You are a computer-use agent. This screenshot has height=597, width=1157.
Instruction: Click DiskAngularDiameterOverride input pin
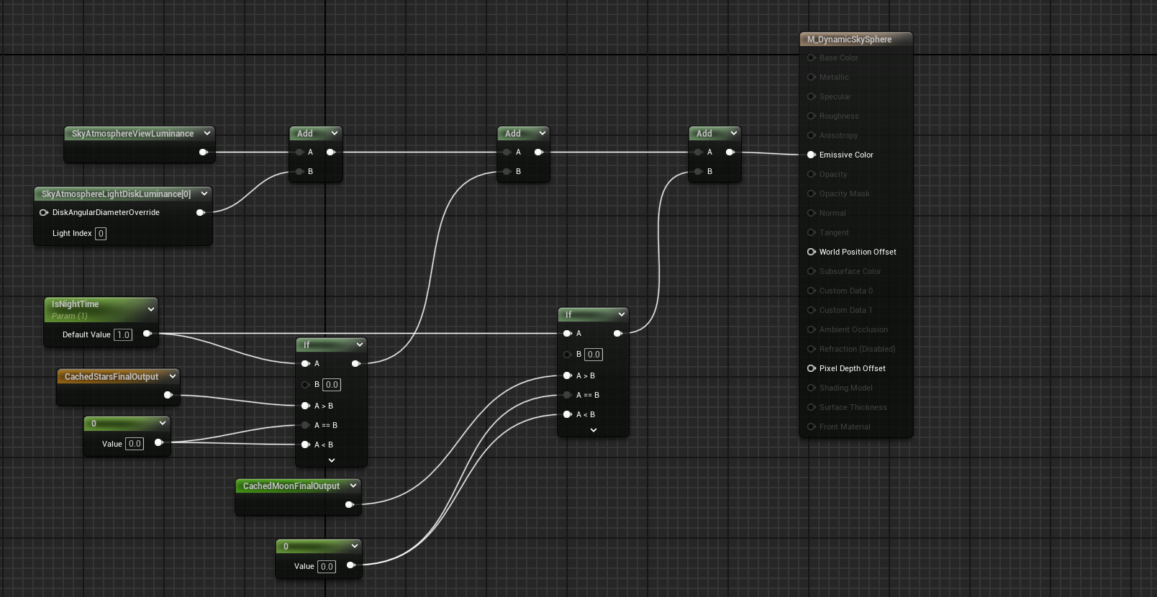pyautogui.click(x=44, y=212)
